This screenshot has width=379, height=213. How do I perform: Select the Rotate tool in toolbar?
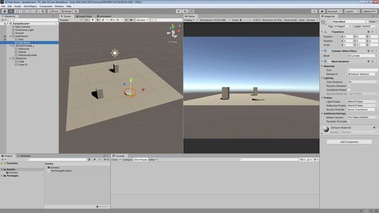17,11
